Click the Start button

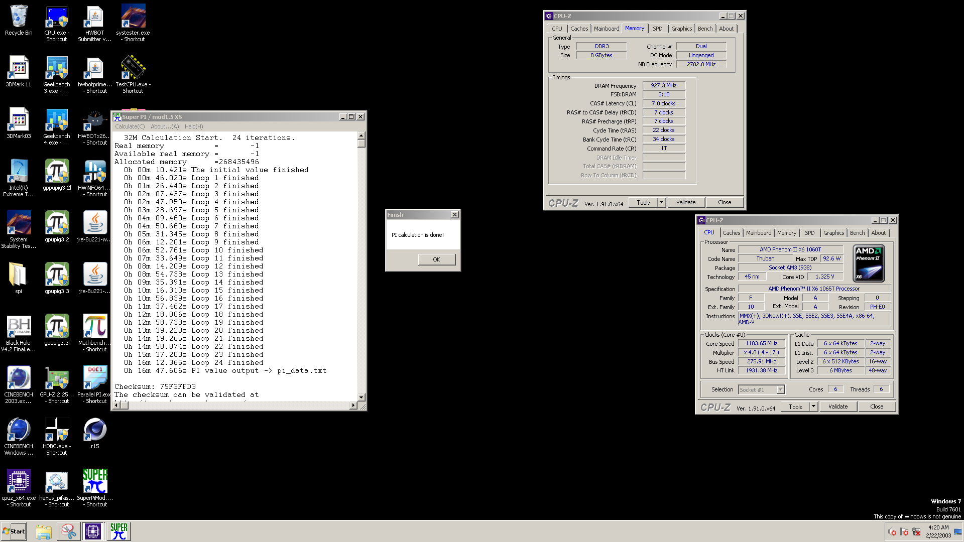14,531
